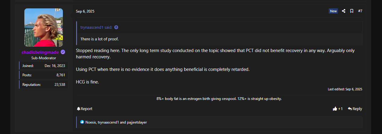
Task: Open post permalink #7
Action: click(360, 11)
